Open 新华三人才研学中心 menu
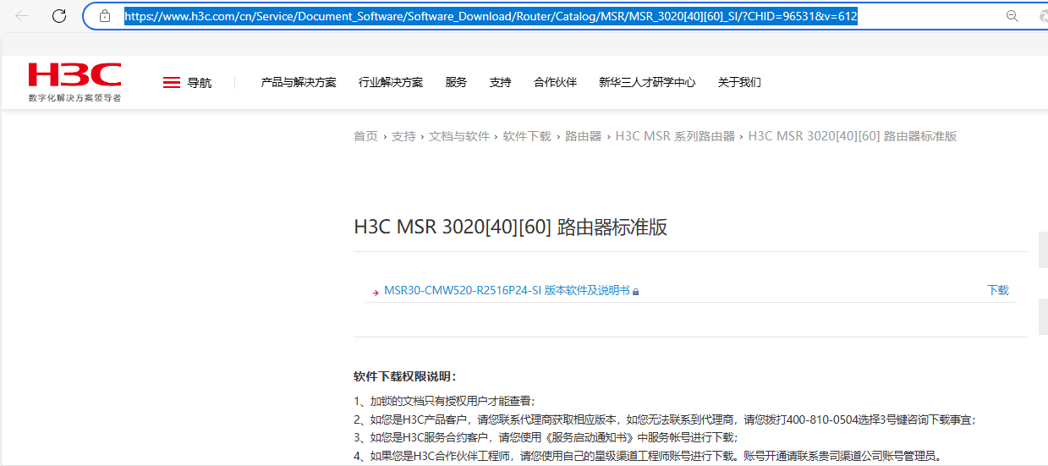The width and height of the screenshot is (1048, 466). [647, 82]
